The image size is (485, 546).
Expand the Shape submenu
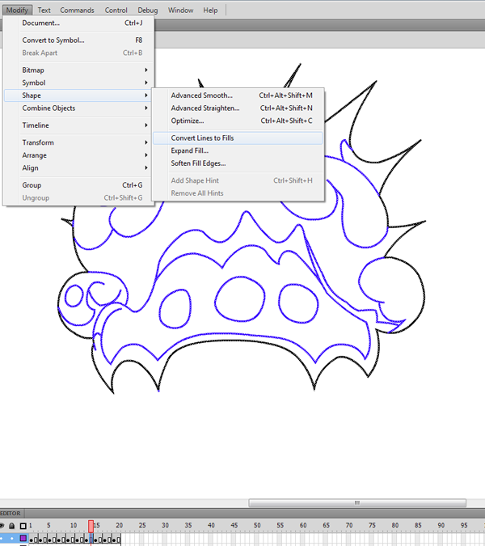[x=78, y=95]
